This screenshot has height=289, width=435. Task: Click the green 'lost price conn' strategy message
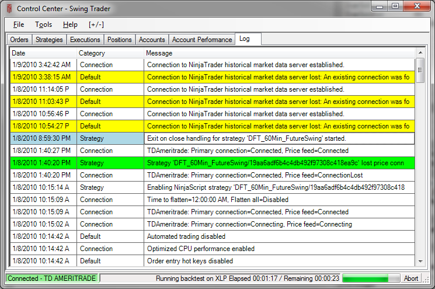(279, 163)
